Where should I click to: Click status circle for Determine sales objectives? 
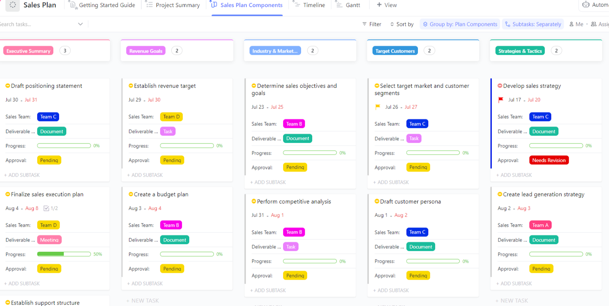tap(254, 86)
